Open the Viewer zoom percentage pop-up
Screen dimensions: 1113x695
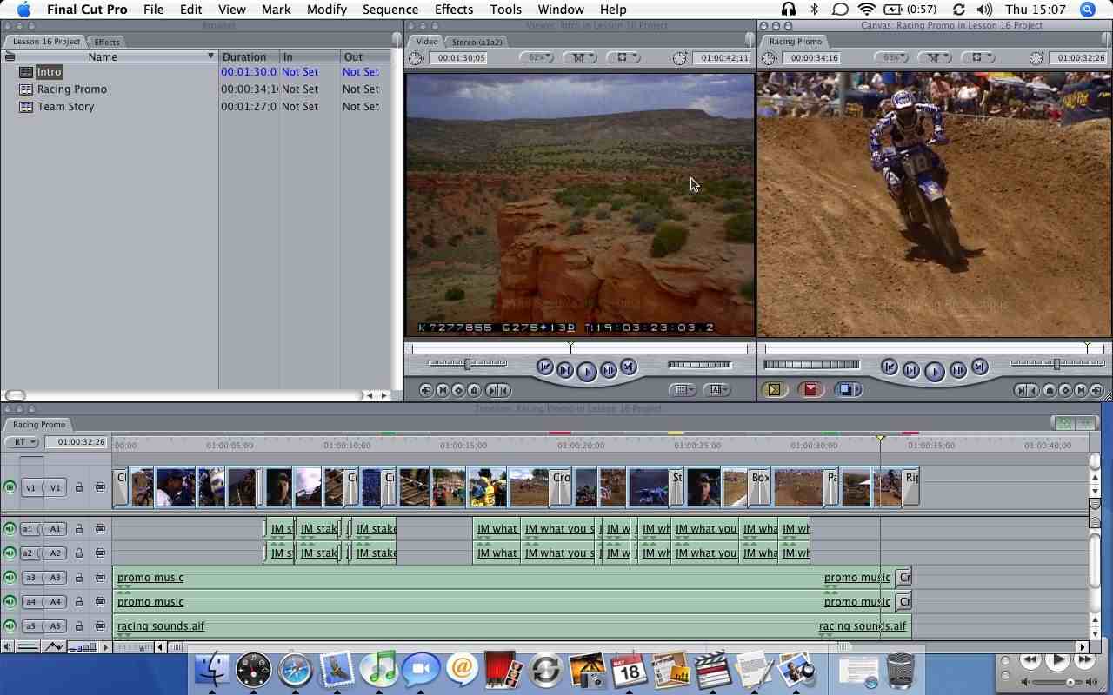pos(537,57)
